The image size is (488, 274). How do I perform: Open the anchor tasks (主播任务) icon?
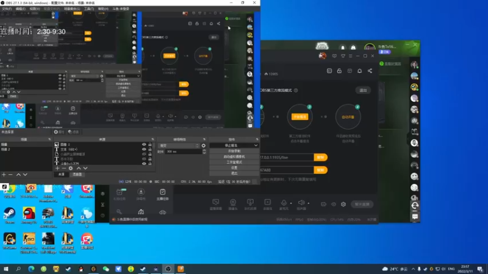click(162, 194)
